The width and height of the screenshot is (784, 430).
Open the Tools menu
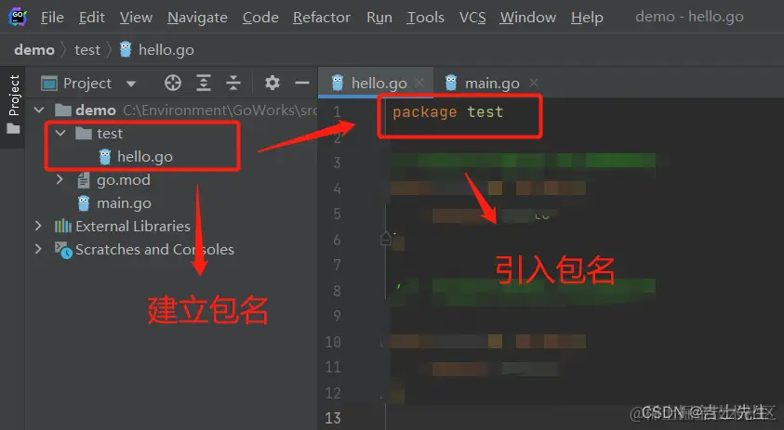426,18
